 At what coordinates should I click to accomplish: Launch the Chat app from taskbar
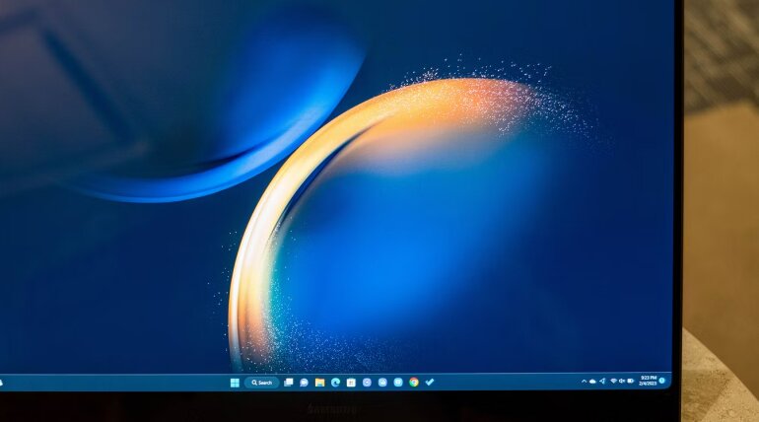304,383
